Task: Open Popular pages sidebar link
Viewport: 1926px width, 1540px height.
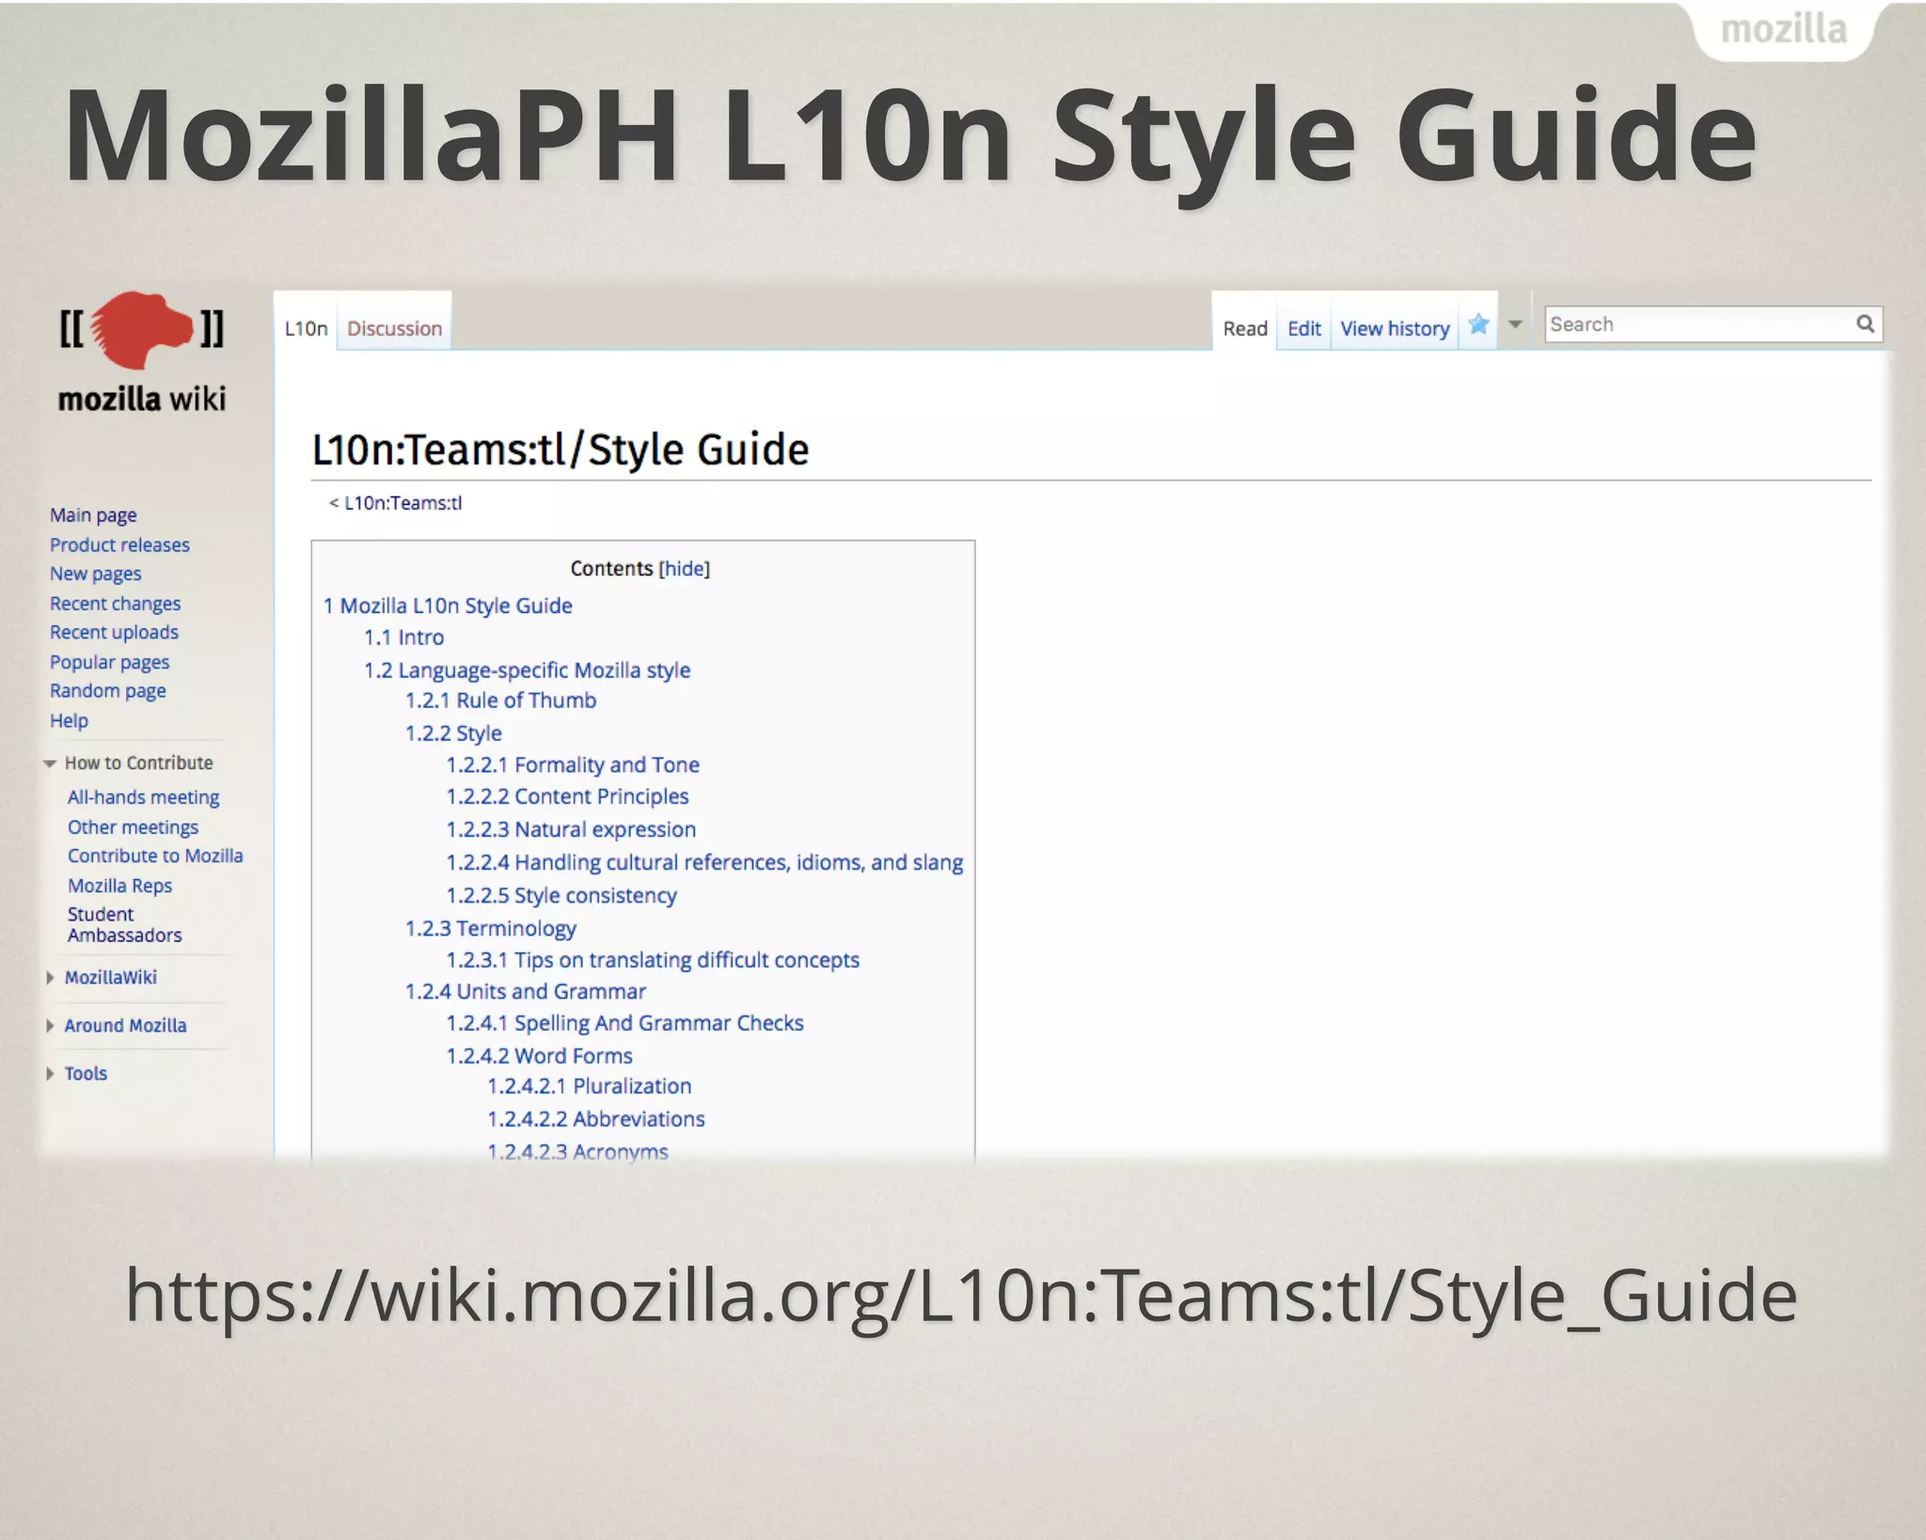Action: pyautogui.click(x=109, y=662)
